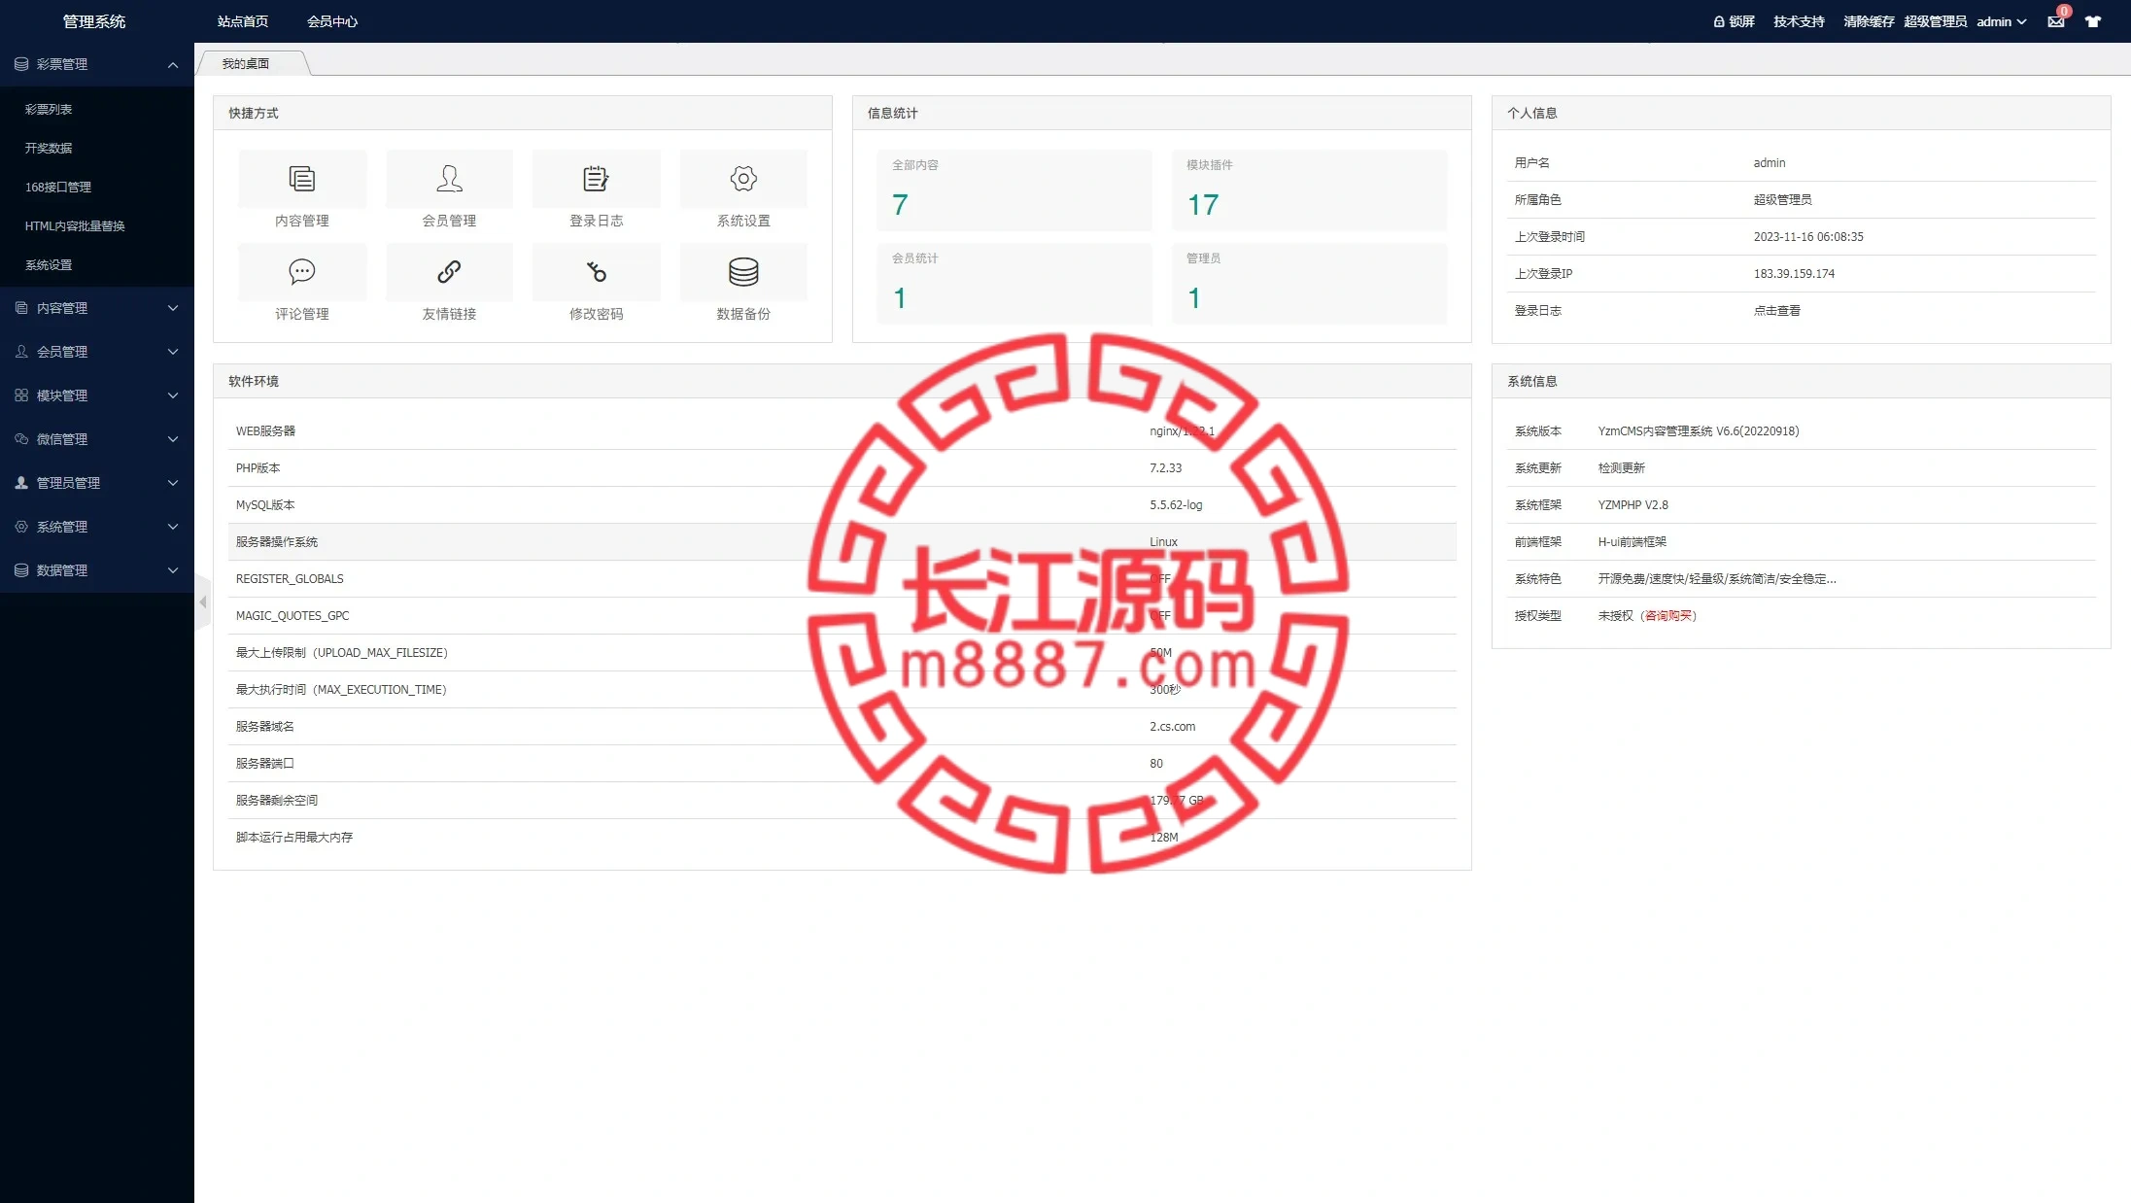Image resolution: width=2131 pixels, height=1203 pixels.
Task: Switch to the 我的桌面 tab
Action: (x=246, y=63)
